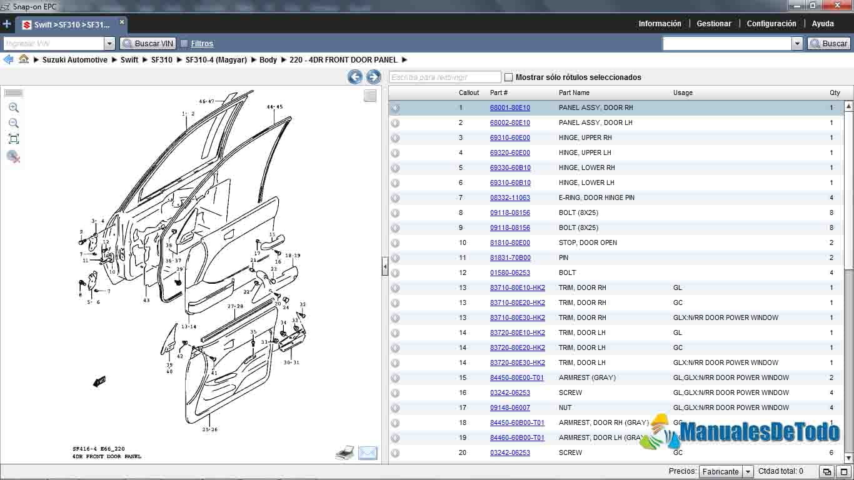Go to previous illustration arrow

[x=355, y=77]
